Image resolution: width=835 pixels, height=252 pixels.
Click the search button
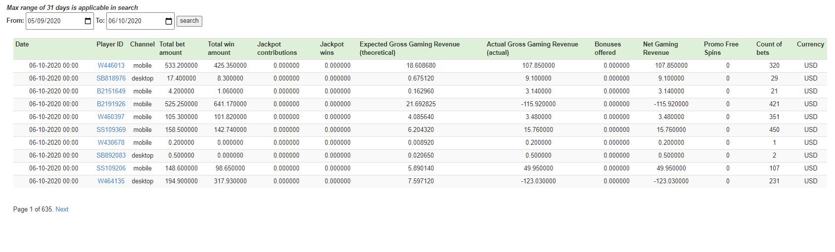tap(189, 21)
